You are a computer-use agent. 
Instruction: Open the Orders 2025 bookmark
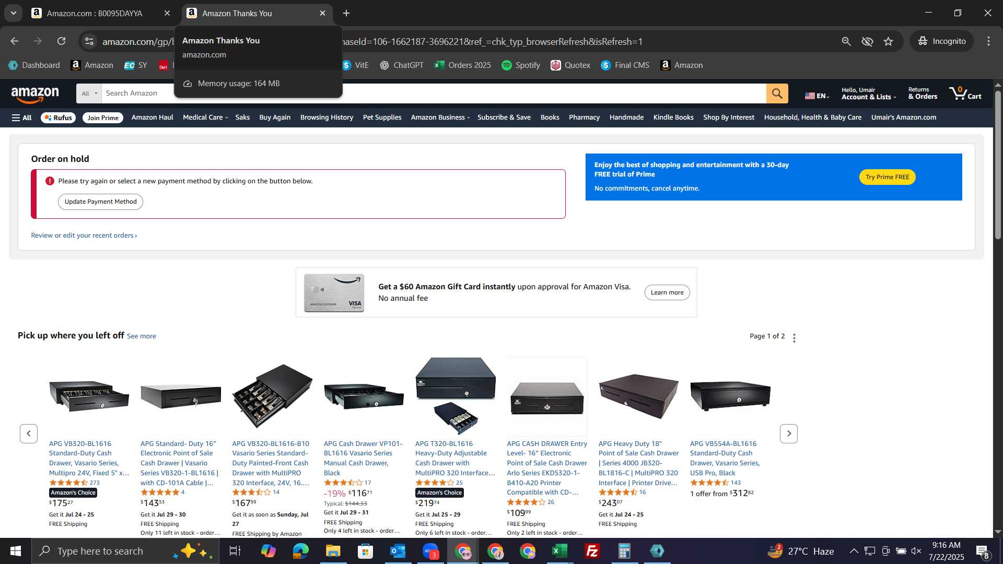(463, 65)
